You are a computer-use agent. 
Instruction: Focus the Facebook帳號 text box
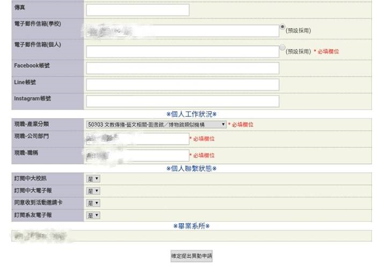click(182, 68)
